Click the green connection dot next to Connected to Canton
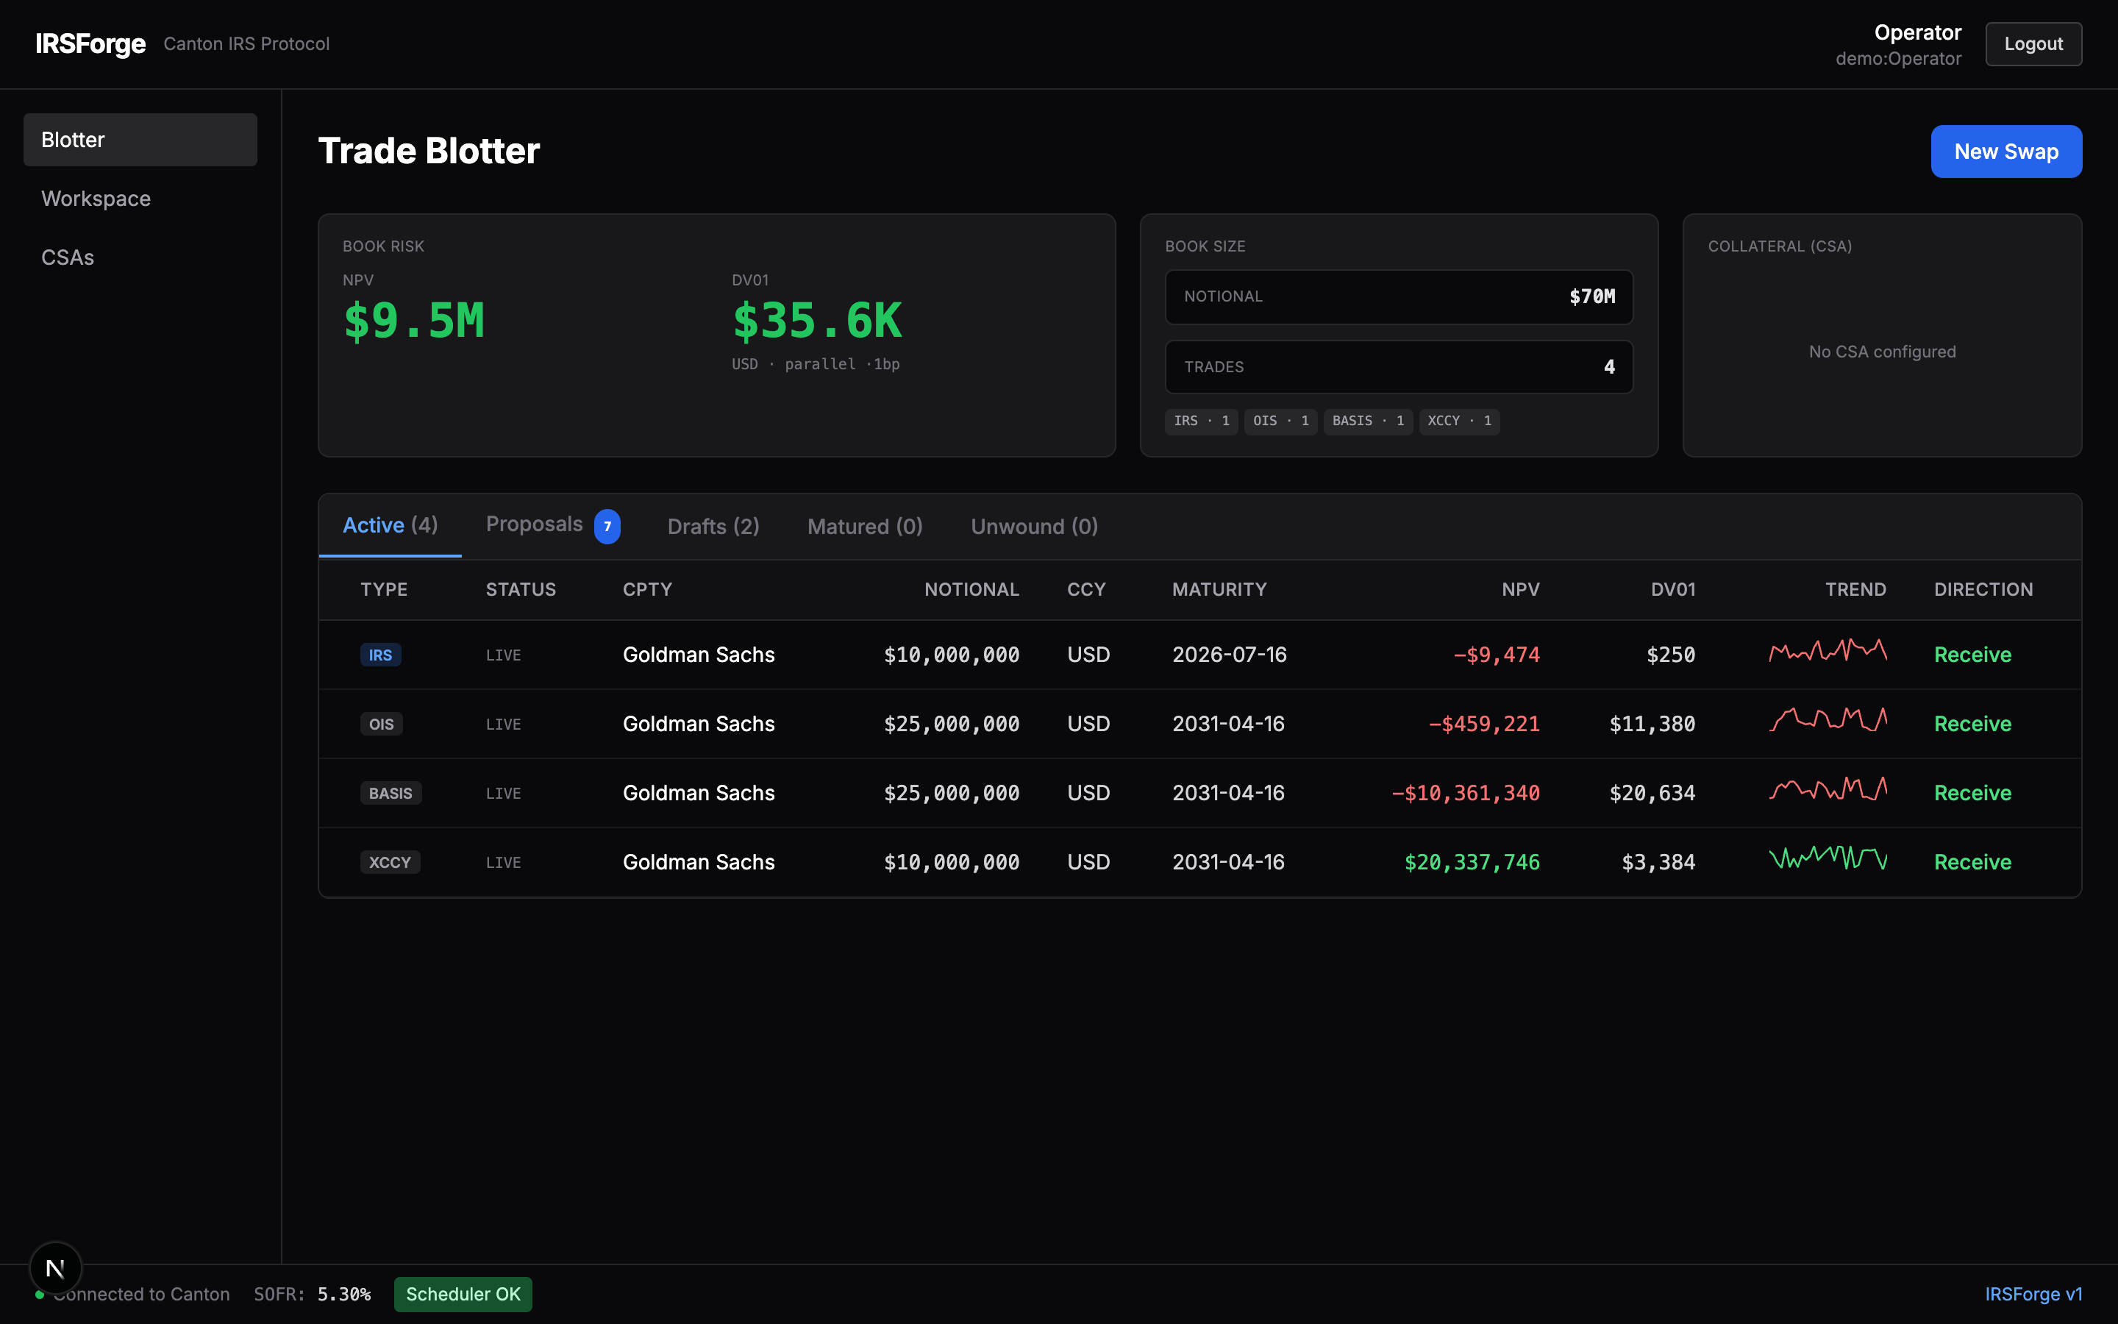The height and width of the screenshot is (1324, 2118). tap(38, 1295)
